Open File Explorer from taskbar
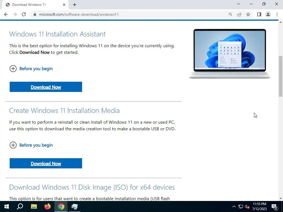Screen dimensions: 283x212 pos(34,206)
